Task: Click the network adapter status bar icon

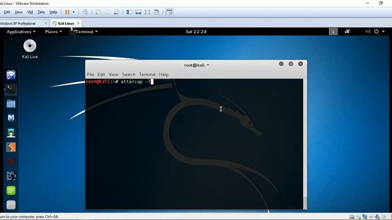Action: point(364,217)
